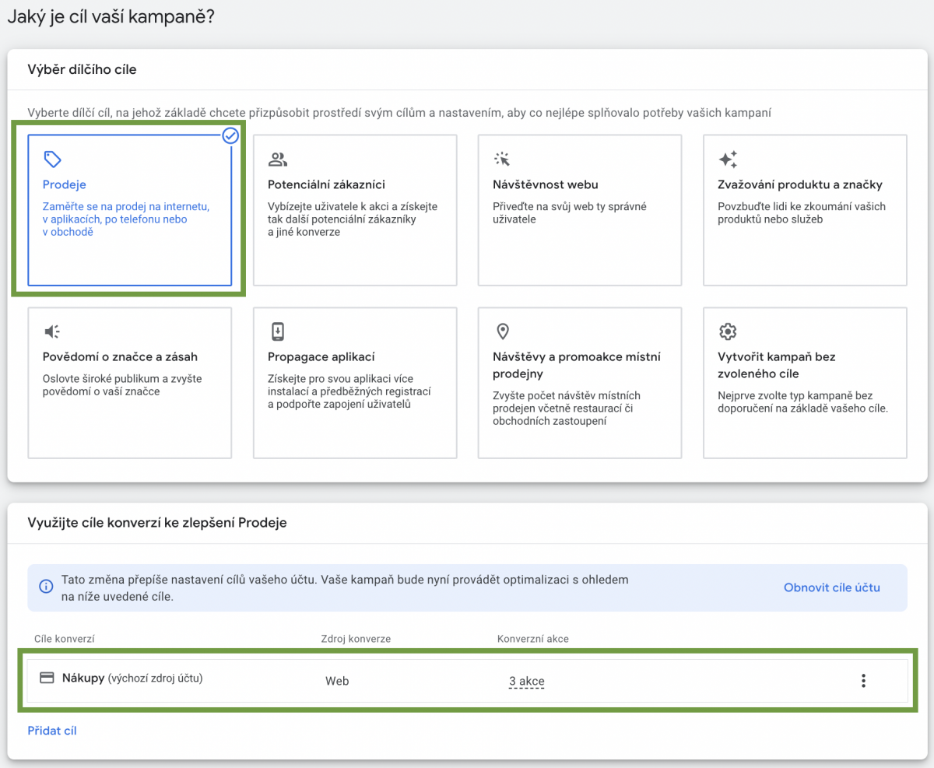Pick Zvažování produktu a značky title
Image resolution: width=934 pixels, height=768 pixels.
pyautogui.click(x=799, y=185)
